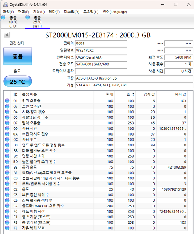Viewport: 194px width, 234px height.
Task: Click the interface field UASP (Serial ATA)
Action: coord(101,57)
